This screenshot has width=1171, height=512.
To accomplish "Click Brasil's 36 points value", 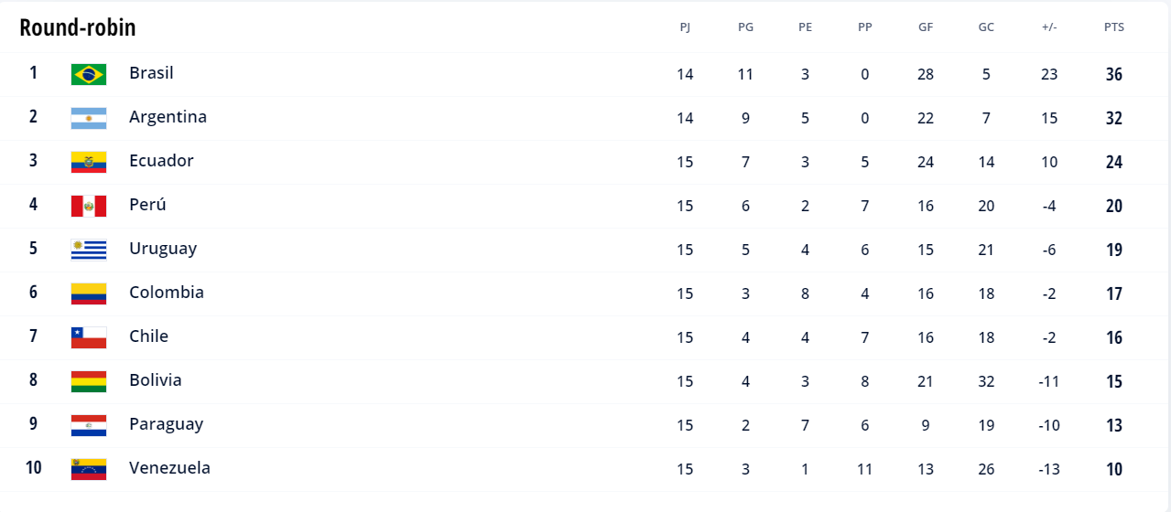I will (1113, 74).
